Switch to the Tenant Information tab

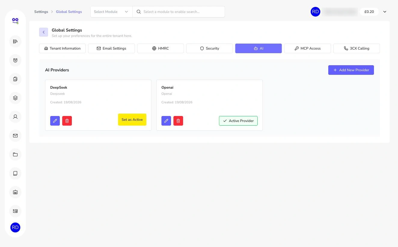coord(62,48)
